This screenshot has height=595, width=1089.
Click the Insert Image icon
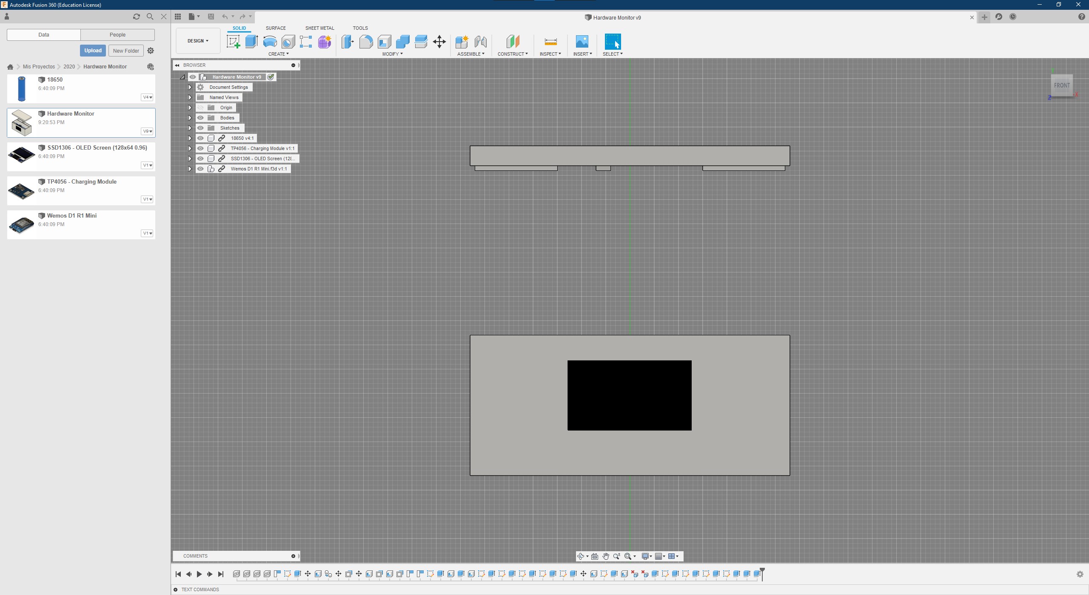click(582, 42)
